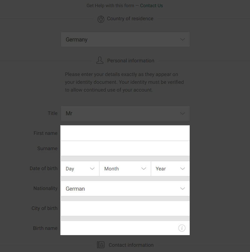The image size is (250, 252).
Task: Focus the City of birth field
Action: (x=125, y=208)
